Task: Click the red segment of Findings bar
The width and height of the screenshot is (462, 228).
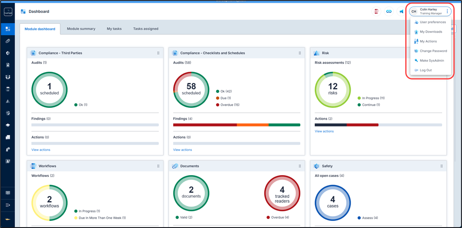Action: click(x=205, y=125)
